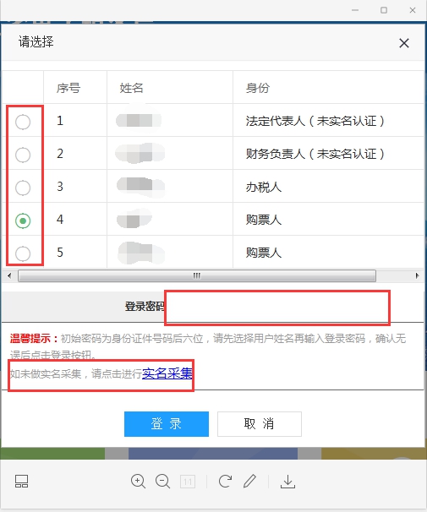The height and width of the screenshot is (512, 427).
Task: Click the 登录密码 label
Action: click(x=145, y=307)
